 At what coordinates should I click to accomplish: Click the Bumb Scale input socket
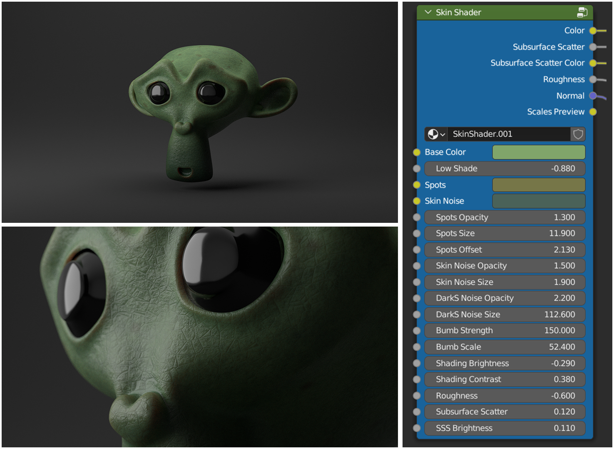pyautogui.click(x=417, y=347)
